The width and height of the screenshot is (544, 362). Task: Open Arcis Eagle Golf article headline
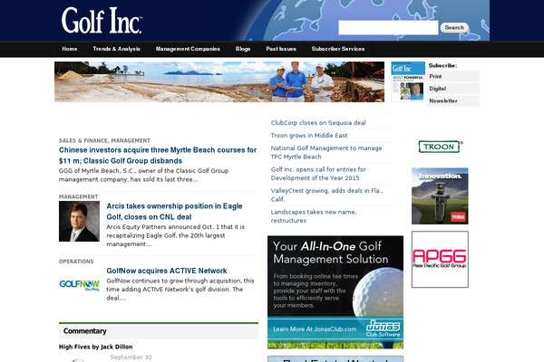(174, 211)
